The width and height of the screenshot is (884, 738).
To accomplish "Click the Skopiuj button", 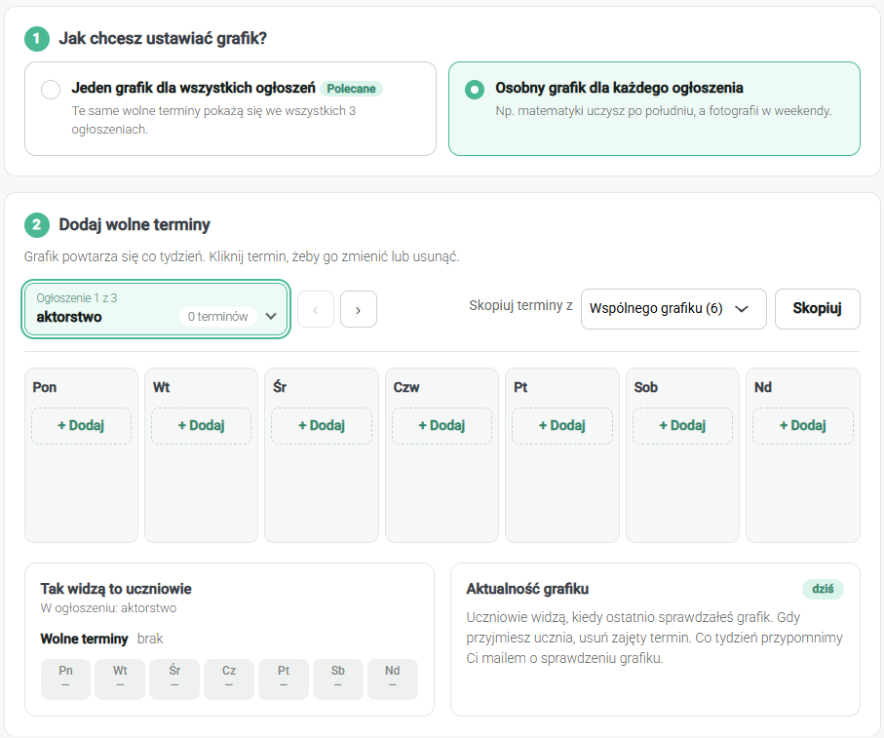I will tap(818, 309).
